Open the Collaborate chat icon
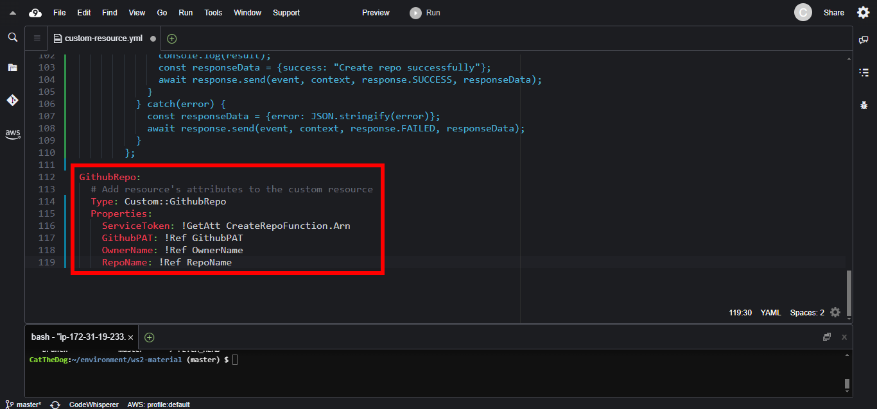 point(864,40)
